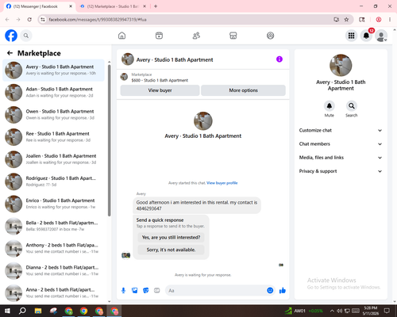The width and height of the screenshot is (397, 317).
Task: Open Chrome three-dot menu
Action: pyautogui.click(x=390, y=20)
